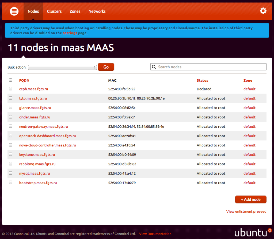Open node glance.maas.fgts.ru

click(x=35, y=108)
